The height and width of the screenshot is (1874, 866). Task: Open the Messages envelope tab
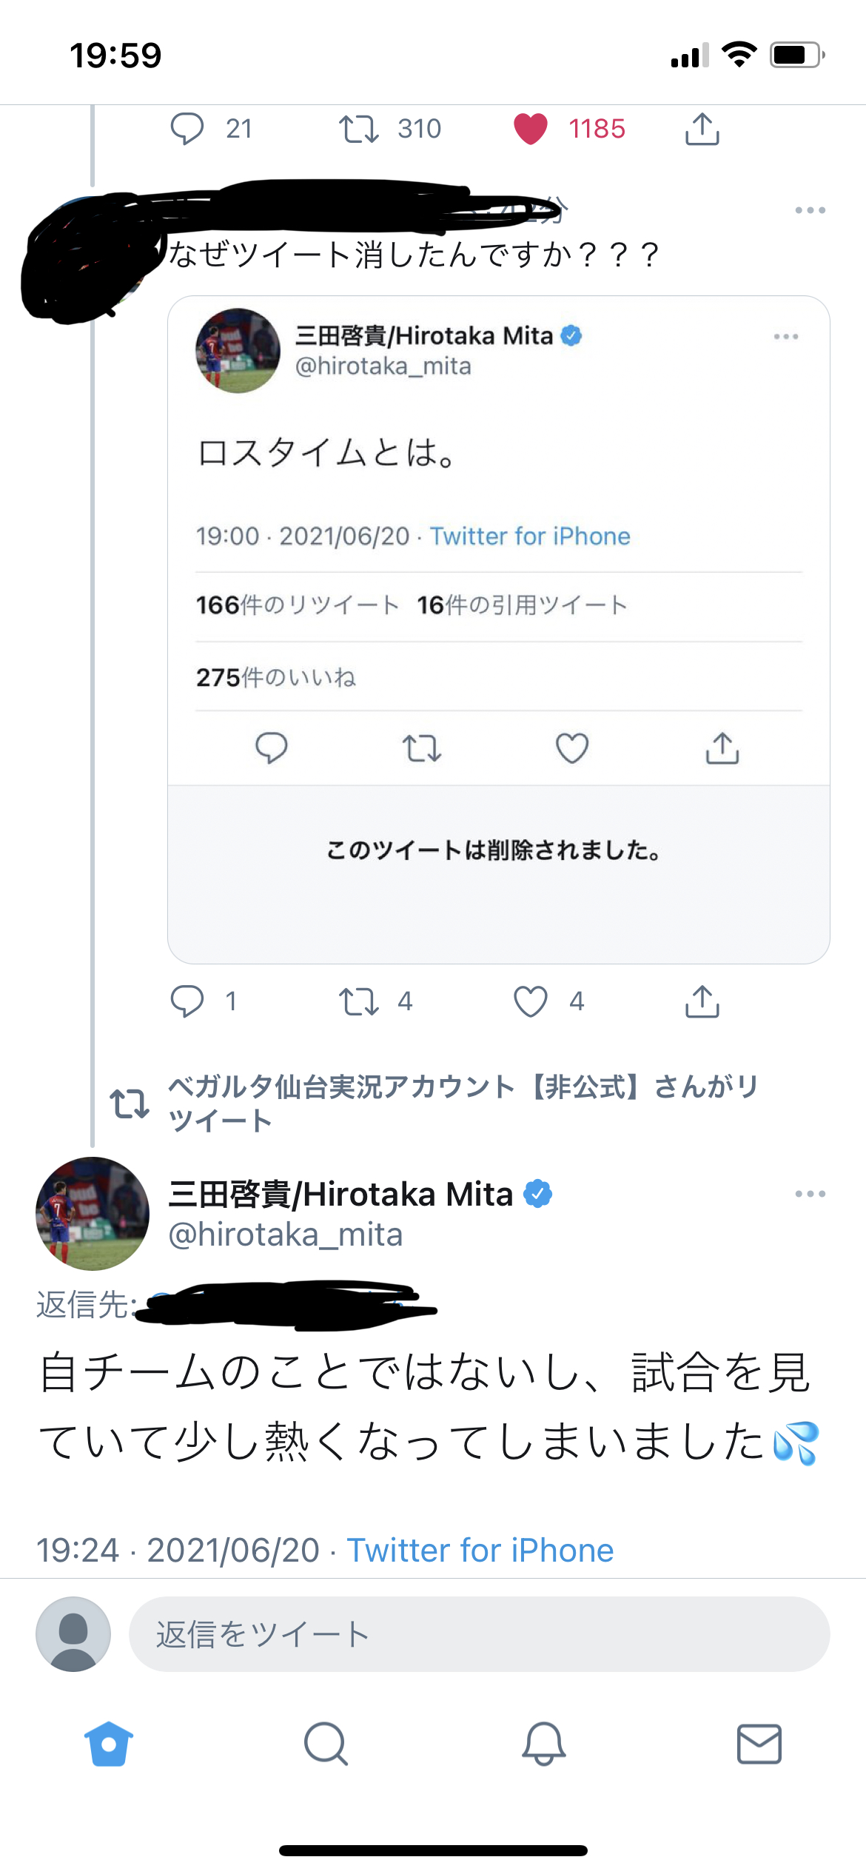[759, 1744]
